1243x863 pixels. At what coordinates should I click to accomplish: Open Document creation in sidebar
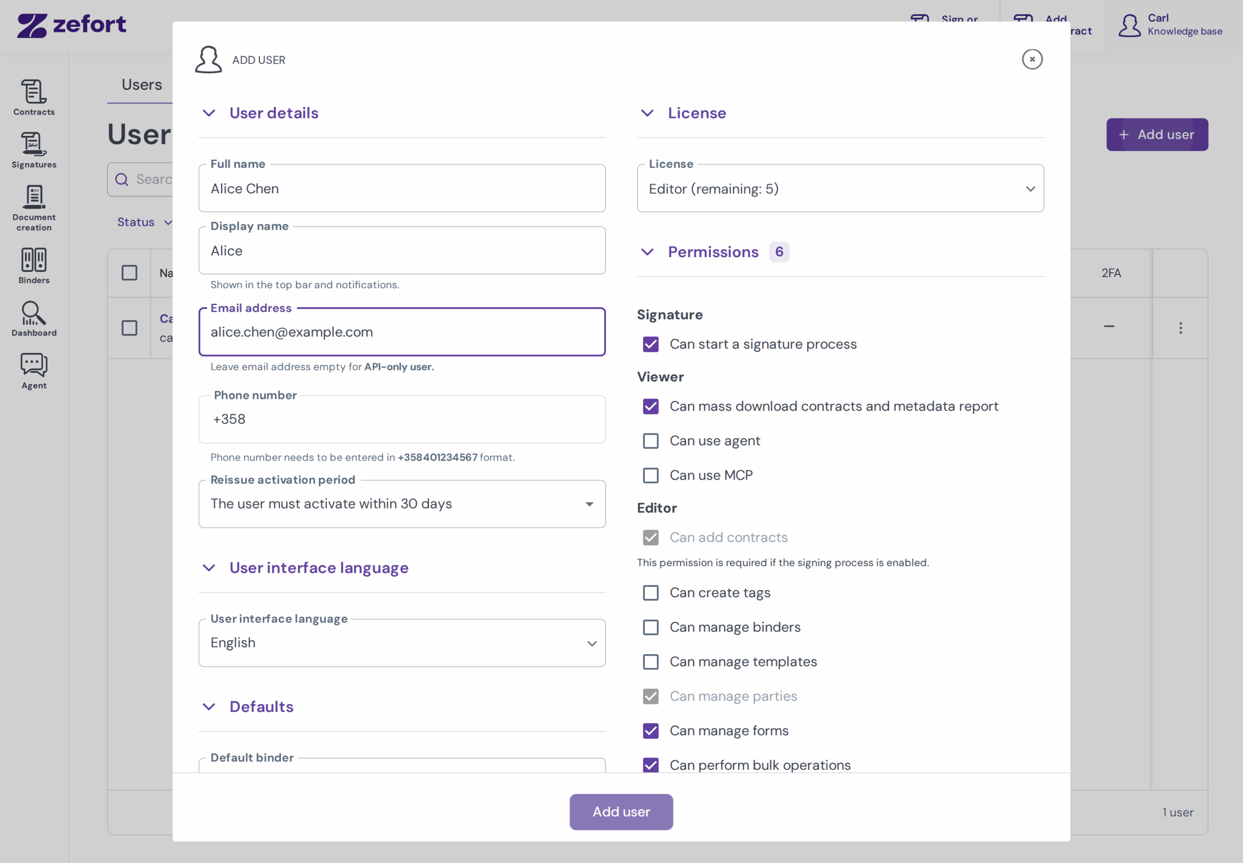(x=34, y=208)
